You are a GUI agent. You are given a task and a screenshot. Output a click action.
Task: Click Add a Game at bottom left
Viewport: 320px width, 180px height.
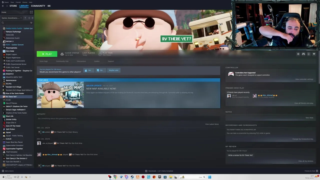8,171
